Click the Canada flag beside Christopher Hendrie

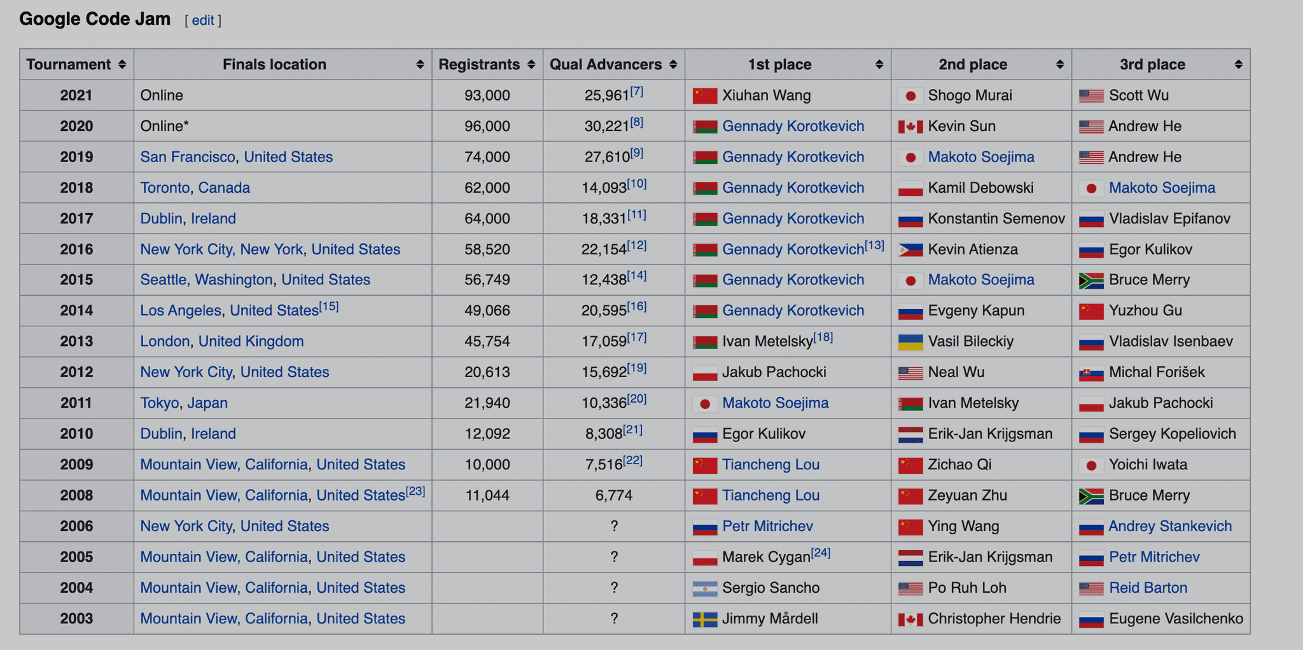[x=910, y=619]
